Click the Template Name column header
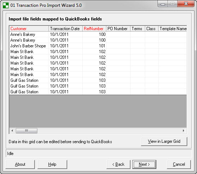 (x=173, y=29)
